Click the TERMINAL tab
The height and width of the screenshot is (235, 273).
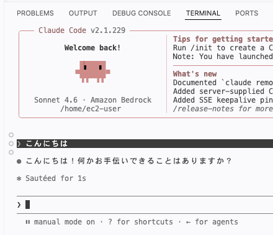click(x=203, y=13)
